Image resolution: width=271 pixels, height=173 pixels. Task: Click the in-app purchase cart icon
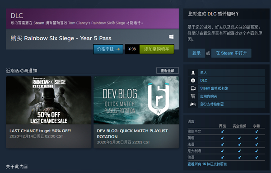[x=193, y=96]
